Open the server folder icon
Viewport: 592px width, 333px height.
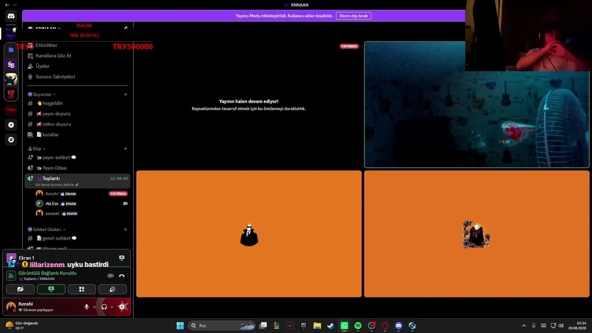click(x=11, y=49)
